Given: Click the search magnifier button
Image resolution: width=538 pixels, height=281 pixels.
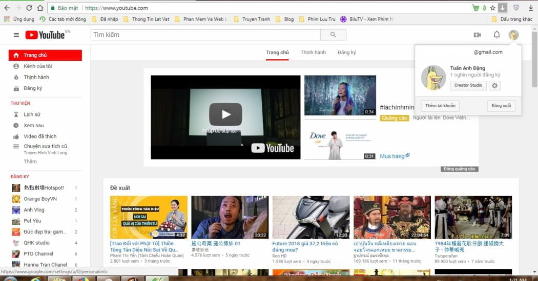Looking at the screenshot, I should (333, 35).
